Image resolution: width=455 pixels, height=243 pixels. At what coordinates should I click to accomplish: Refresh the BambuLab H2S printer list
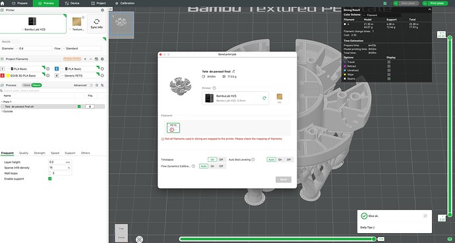264,98
